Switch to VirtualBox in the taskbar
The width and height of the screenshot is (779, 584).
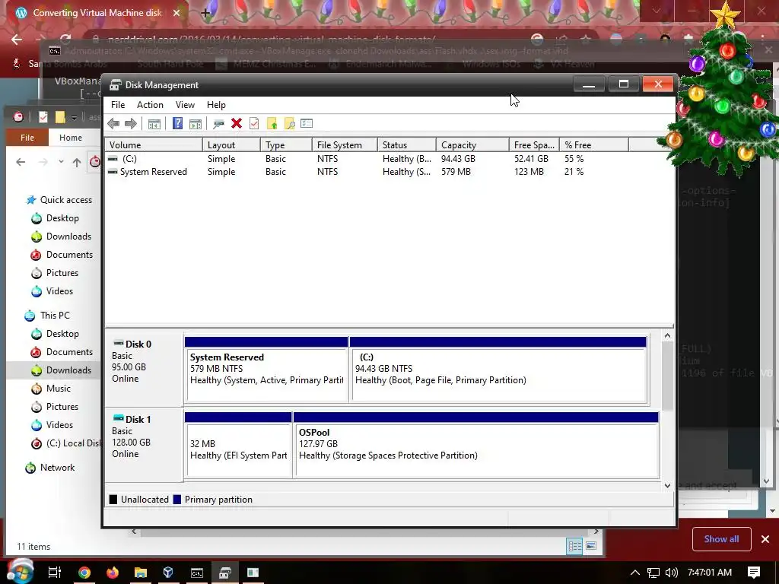tap(168, 573)
